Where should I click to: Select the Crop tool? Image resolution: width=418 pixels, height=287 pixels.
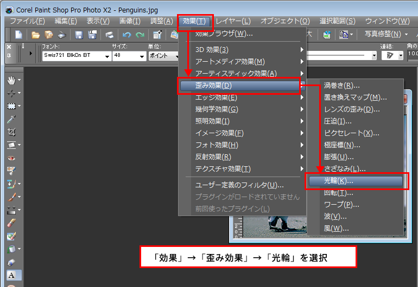11,132
